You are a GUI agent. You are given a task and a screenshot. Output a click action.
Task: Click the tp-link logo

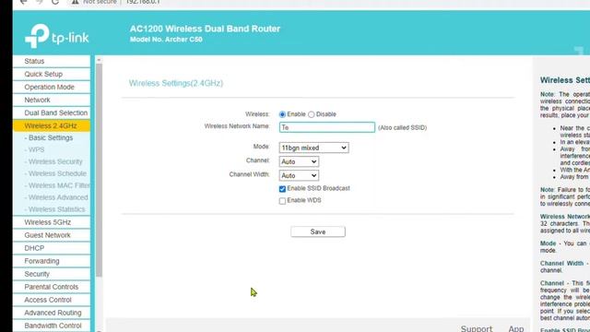[x=56, y=36]
